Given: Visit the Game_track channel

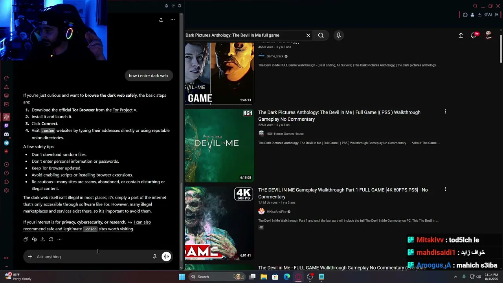Looking at the screenshot, I should pos(275,56).
